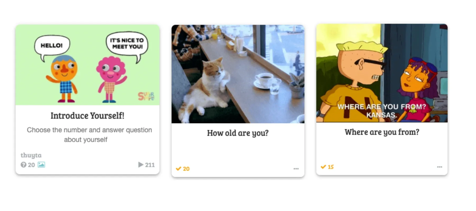Open more options on Where are you from card
The width and height of the screenshot is (476, 211).
point(440,167)
